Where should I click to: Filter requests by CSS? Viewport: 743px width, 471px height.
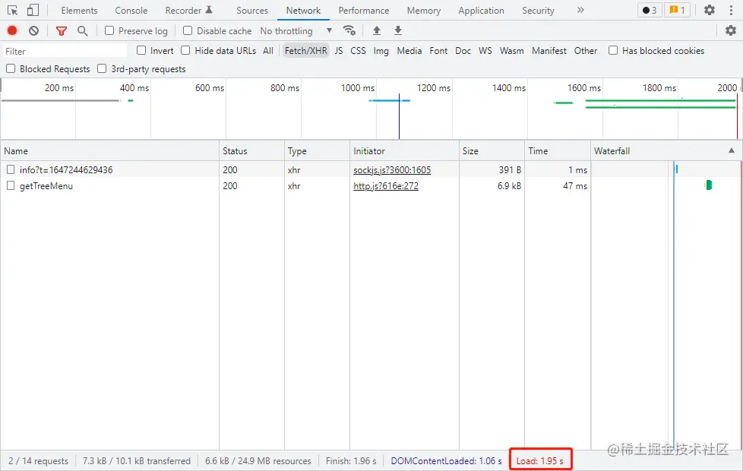[x=359, y=51]
